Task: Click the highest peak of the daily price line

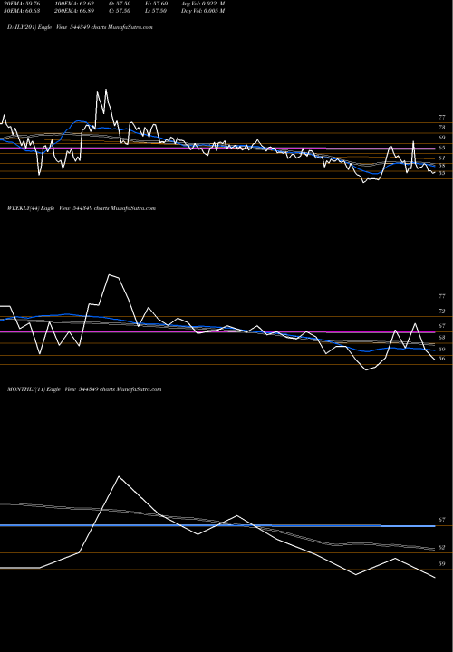Action: coord(106,90)
